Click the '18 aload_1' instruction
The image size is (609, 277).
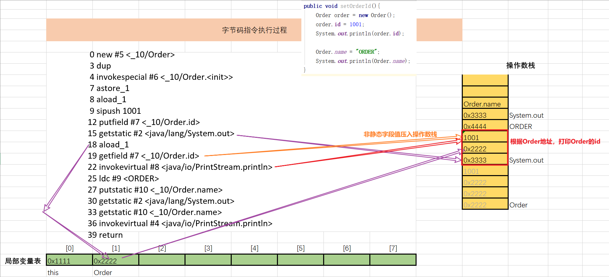click(x=108, y=145)
